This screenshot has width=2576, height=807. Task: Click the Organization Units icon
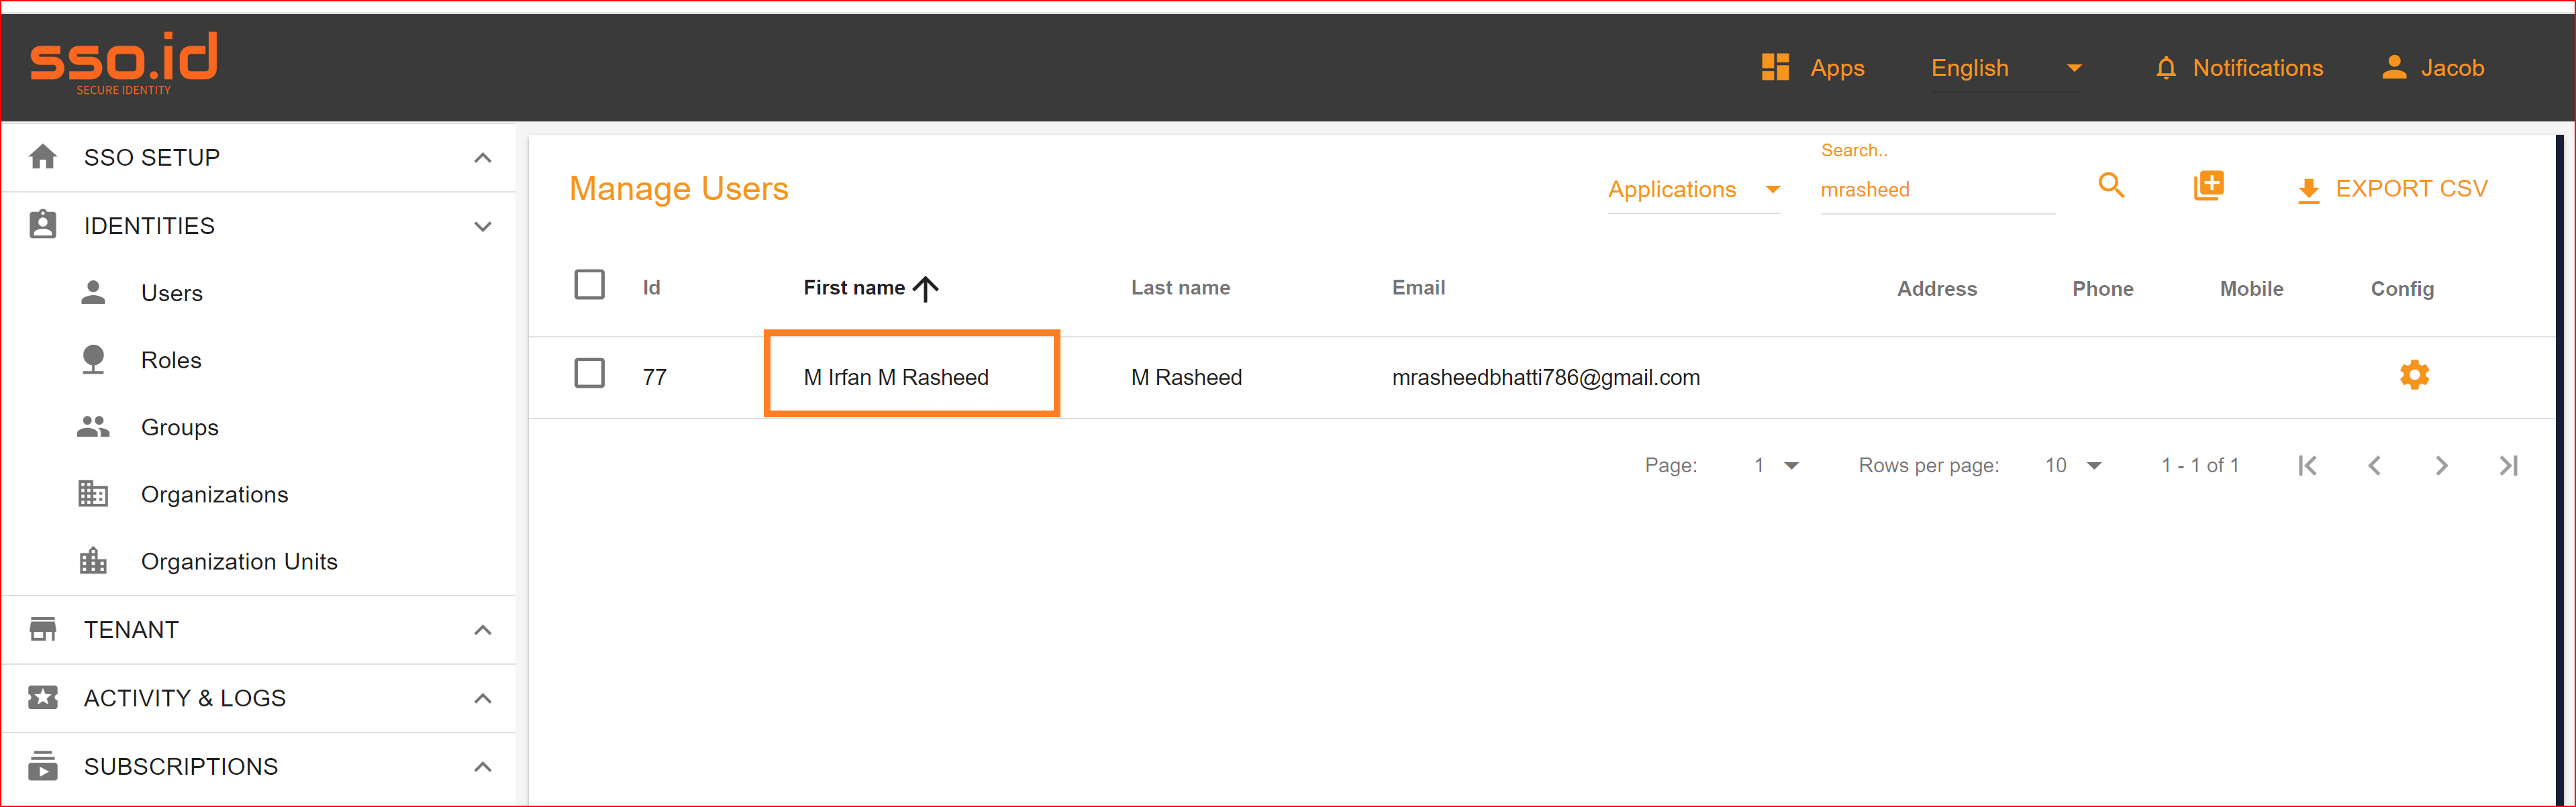coord(93,561)
